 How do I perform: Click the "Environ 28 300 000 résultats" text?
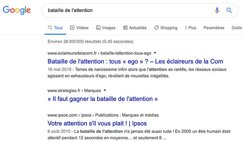[90, 42]
